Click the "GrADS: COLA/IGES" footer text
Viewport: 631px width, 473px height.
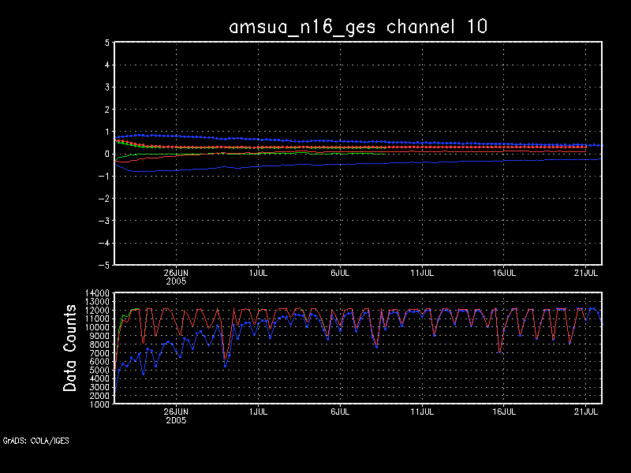(35, 441)
